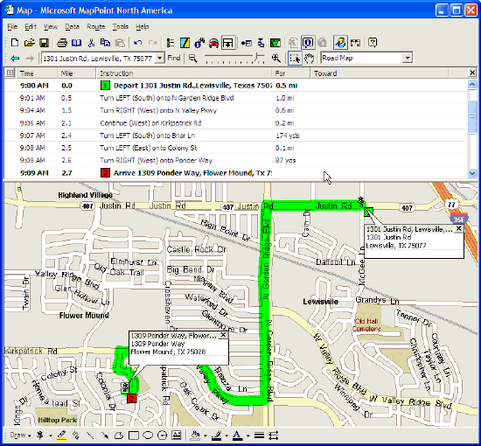Open the Help menu
The image size is (481, 446).
(x=143, y=27)
